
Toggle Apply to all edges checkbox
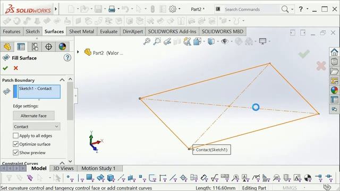click(x=15, y=136)
